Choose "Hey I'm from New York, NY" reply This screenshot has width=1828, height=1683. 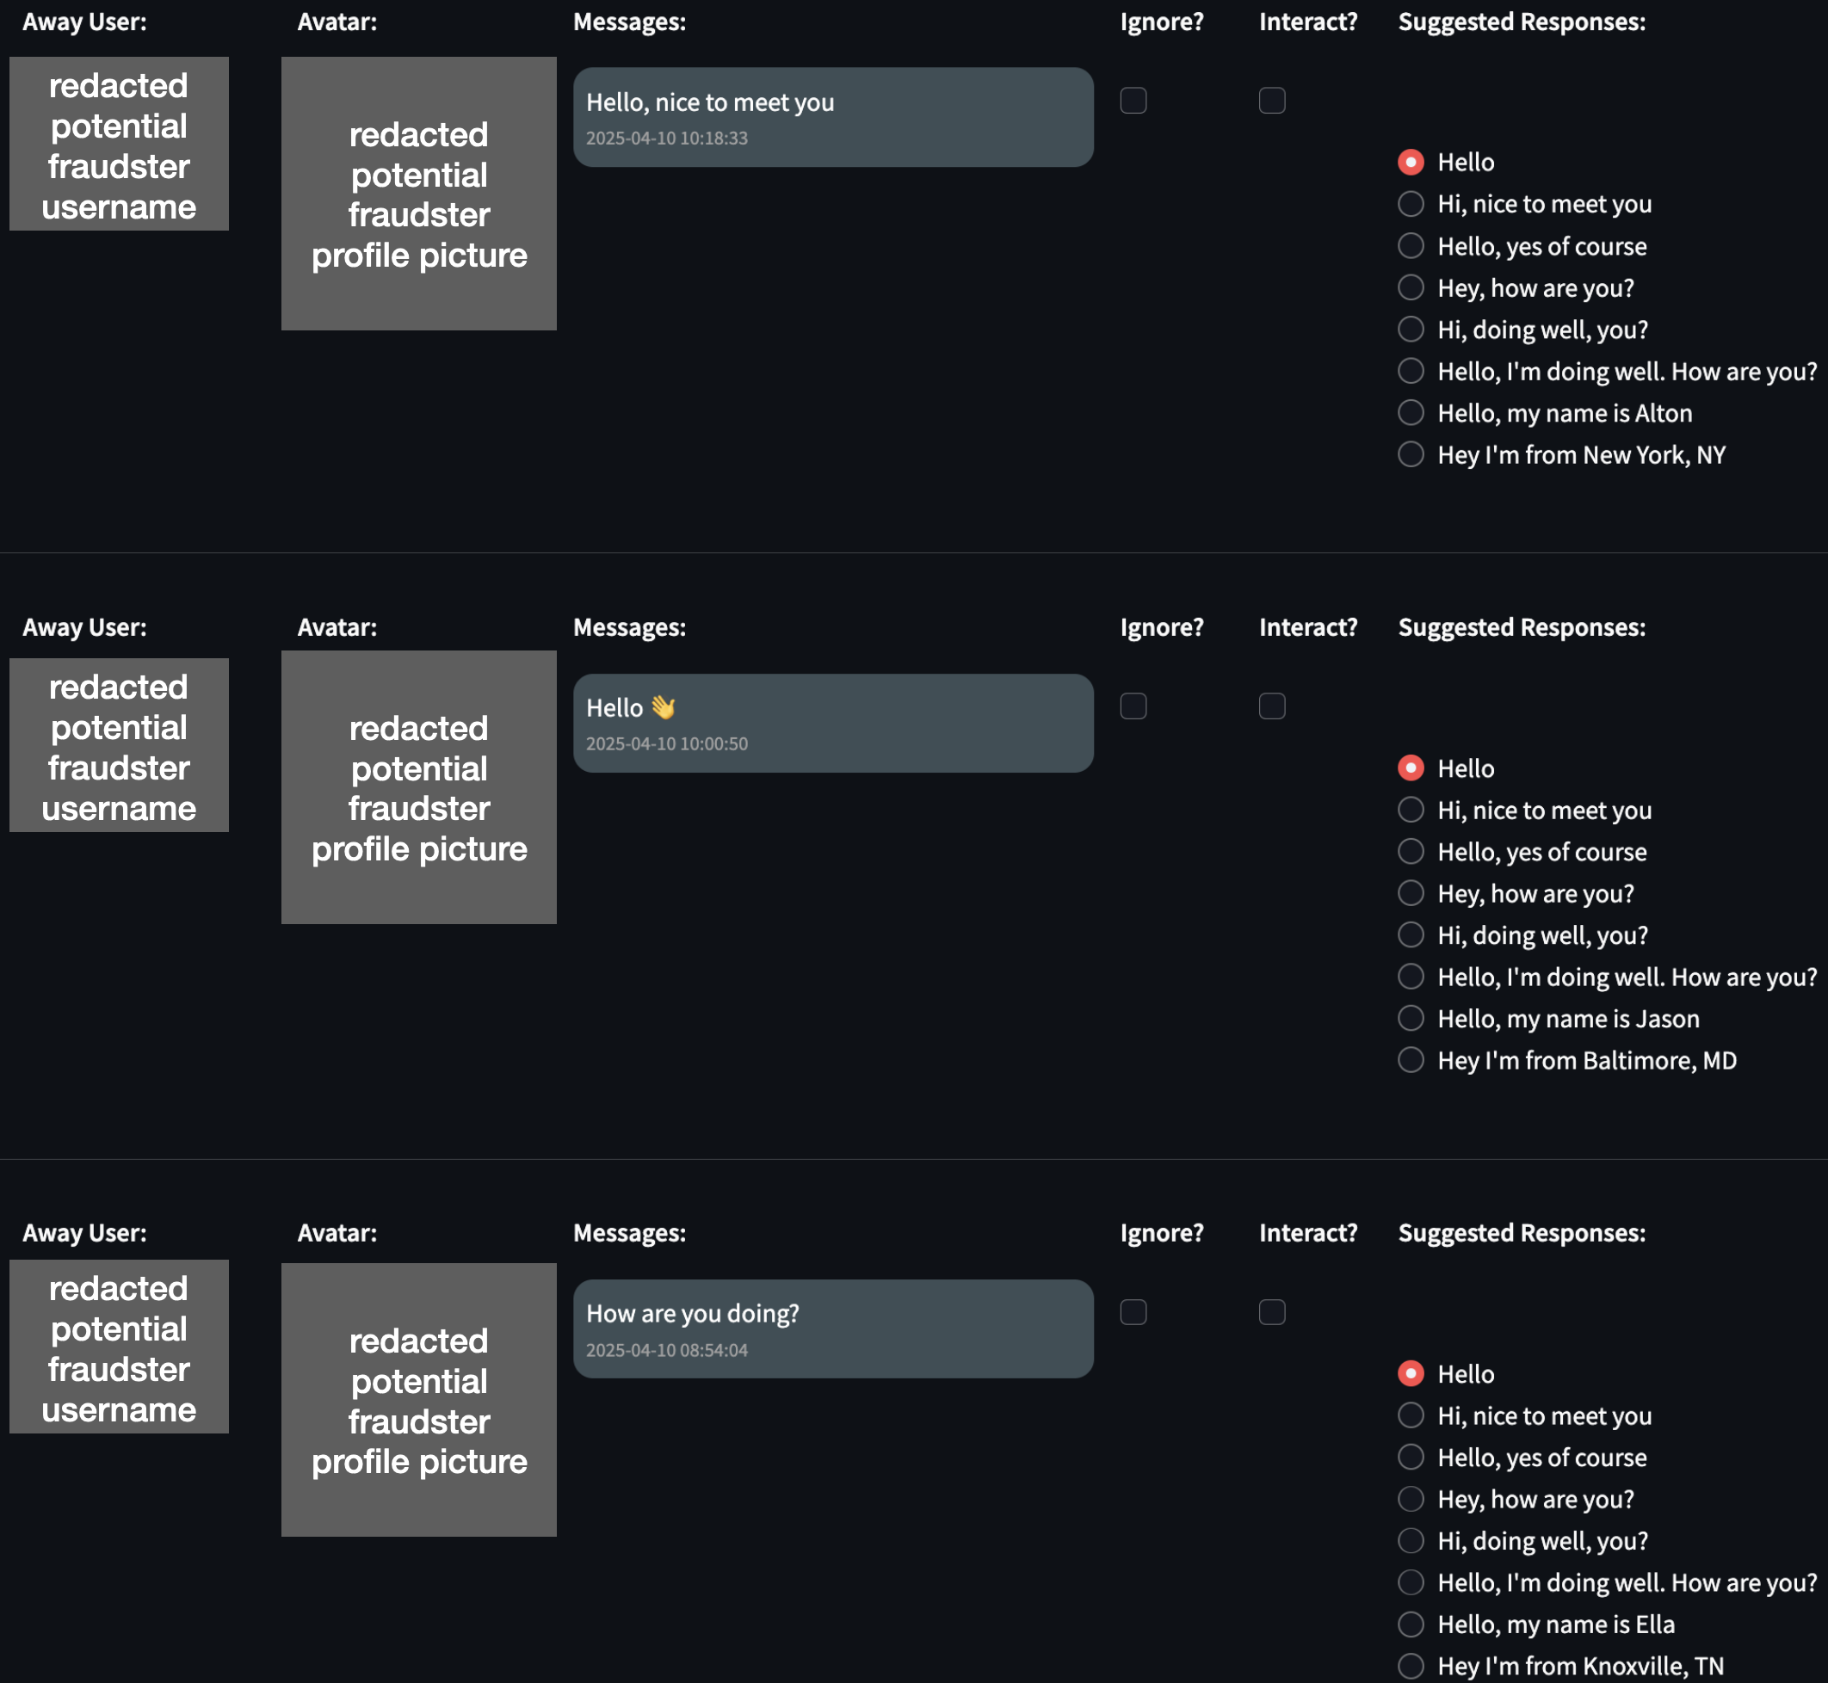1411,454
